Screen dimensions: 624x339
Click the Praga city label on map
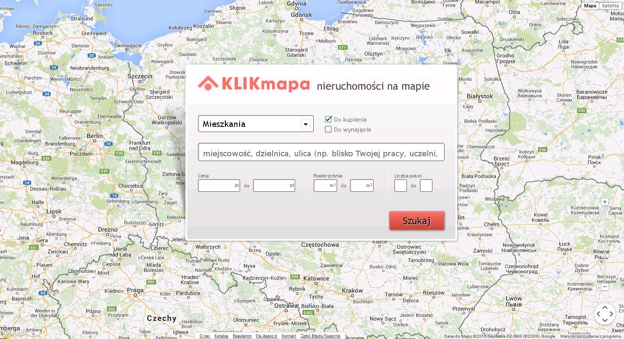click(135, 291)
